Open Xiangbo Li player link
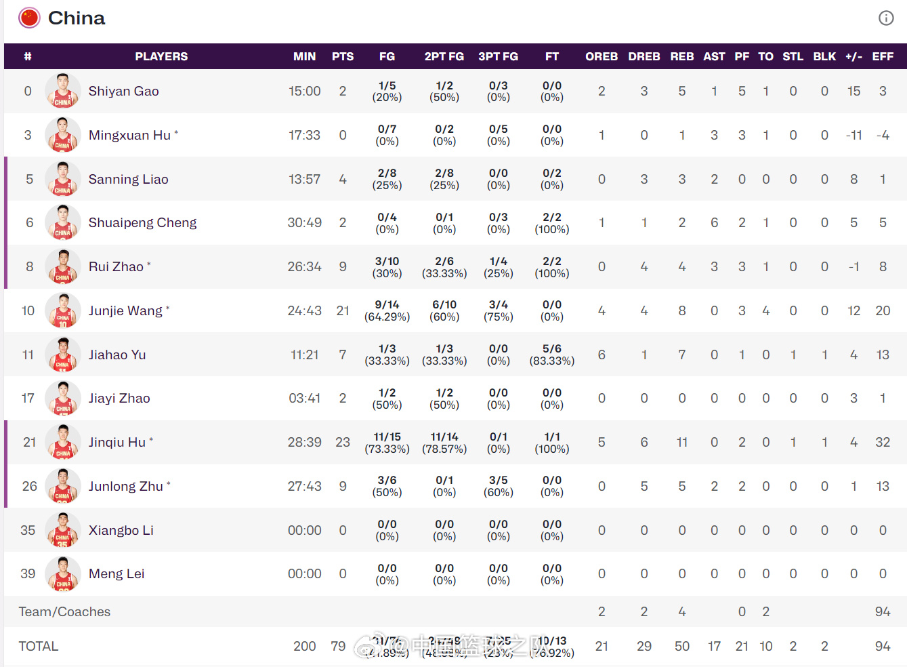Image resolution: width=907 pixels, height=667 pixels. pyautogui.click(x=121, y=530)
